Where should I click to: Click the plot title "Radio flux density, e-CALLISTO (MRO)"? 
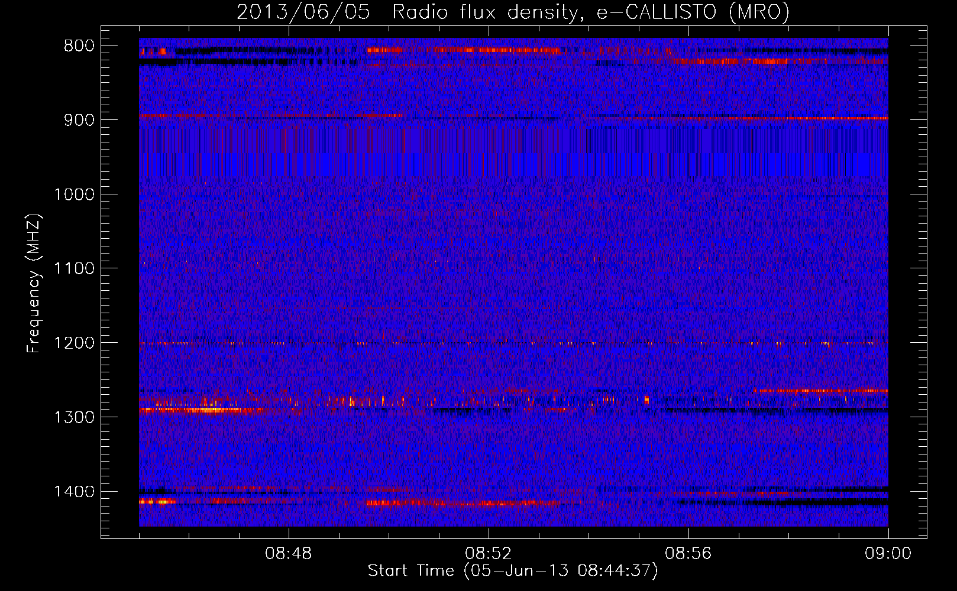[591, 12]
